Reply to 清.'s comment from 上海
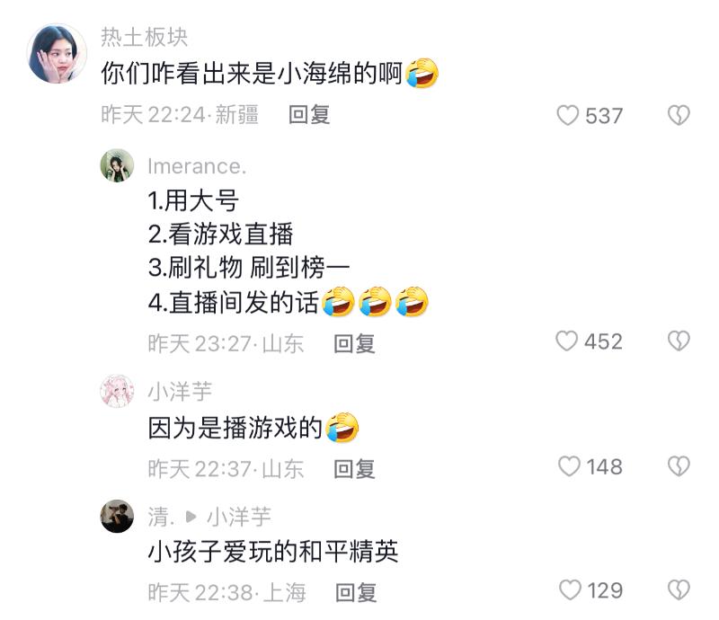The image size is (719, 620). click(x=356, y=592)
